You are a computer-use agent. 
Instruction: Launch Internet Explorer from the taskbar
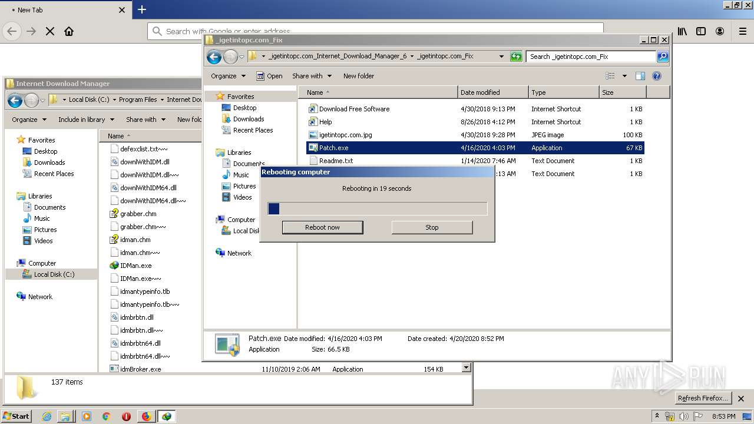[x=47, y=416]
